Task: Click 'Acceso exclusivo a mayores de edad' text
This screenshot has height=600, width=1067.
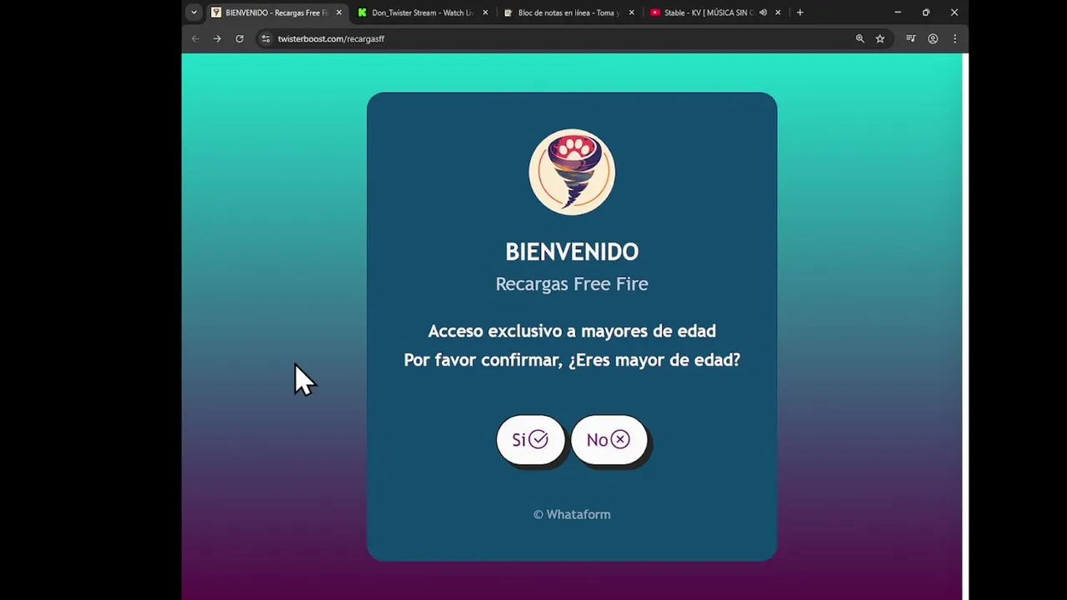Action: pyautogui.click(x=572, y=331)
